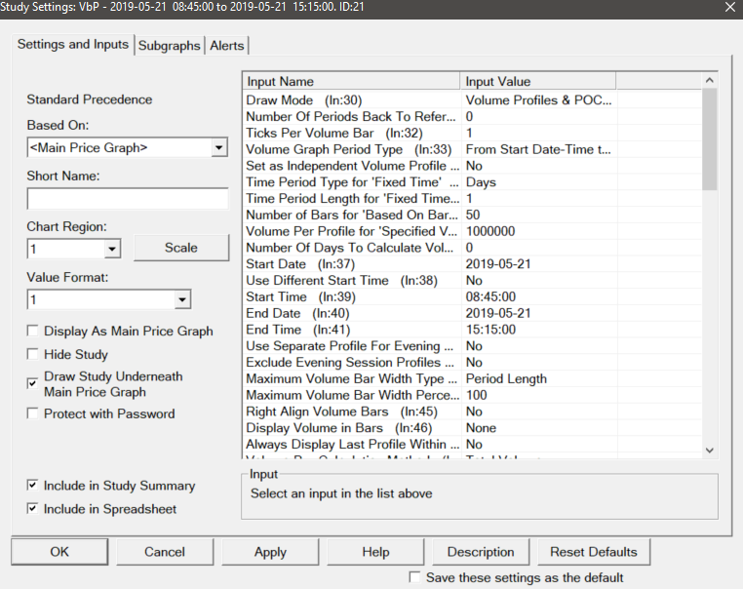743x589 pixels.
Task: Uncheck Include in Study Summary
Action: 34,485
